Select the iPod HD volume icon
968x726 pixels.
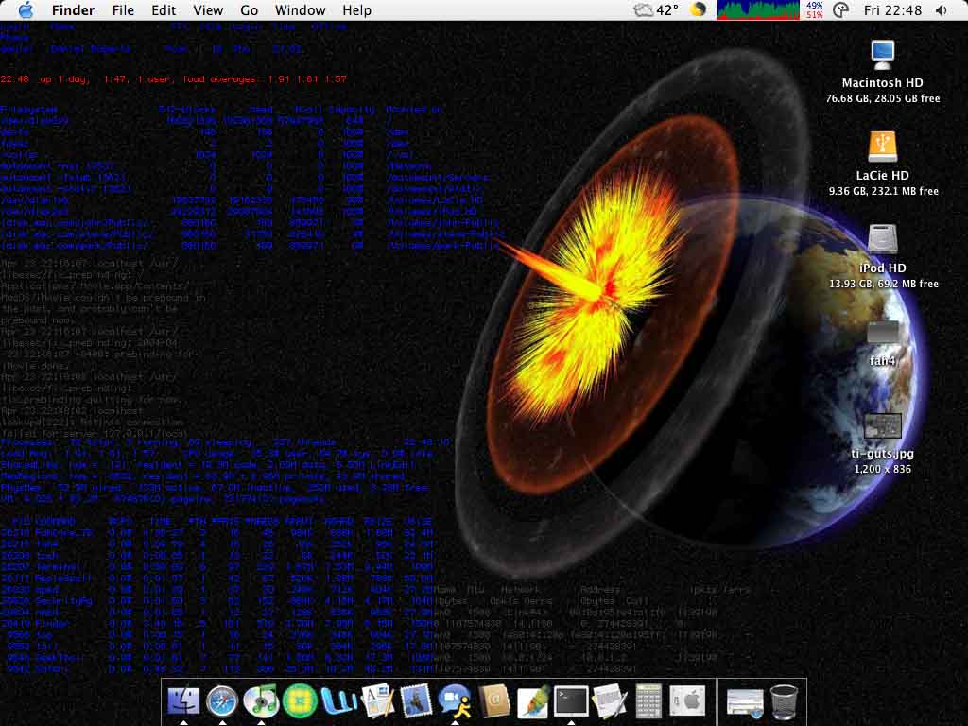coord(882,239)
